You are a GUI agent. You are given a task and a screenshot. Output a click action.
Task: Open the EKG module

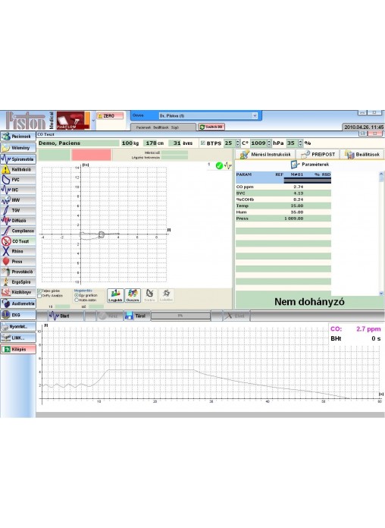tap(18, 315)
